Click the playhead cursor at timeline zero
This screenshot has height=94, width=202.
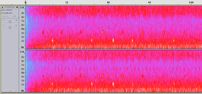tap(26, 3)
